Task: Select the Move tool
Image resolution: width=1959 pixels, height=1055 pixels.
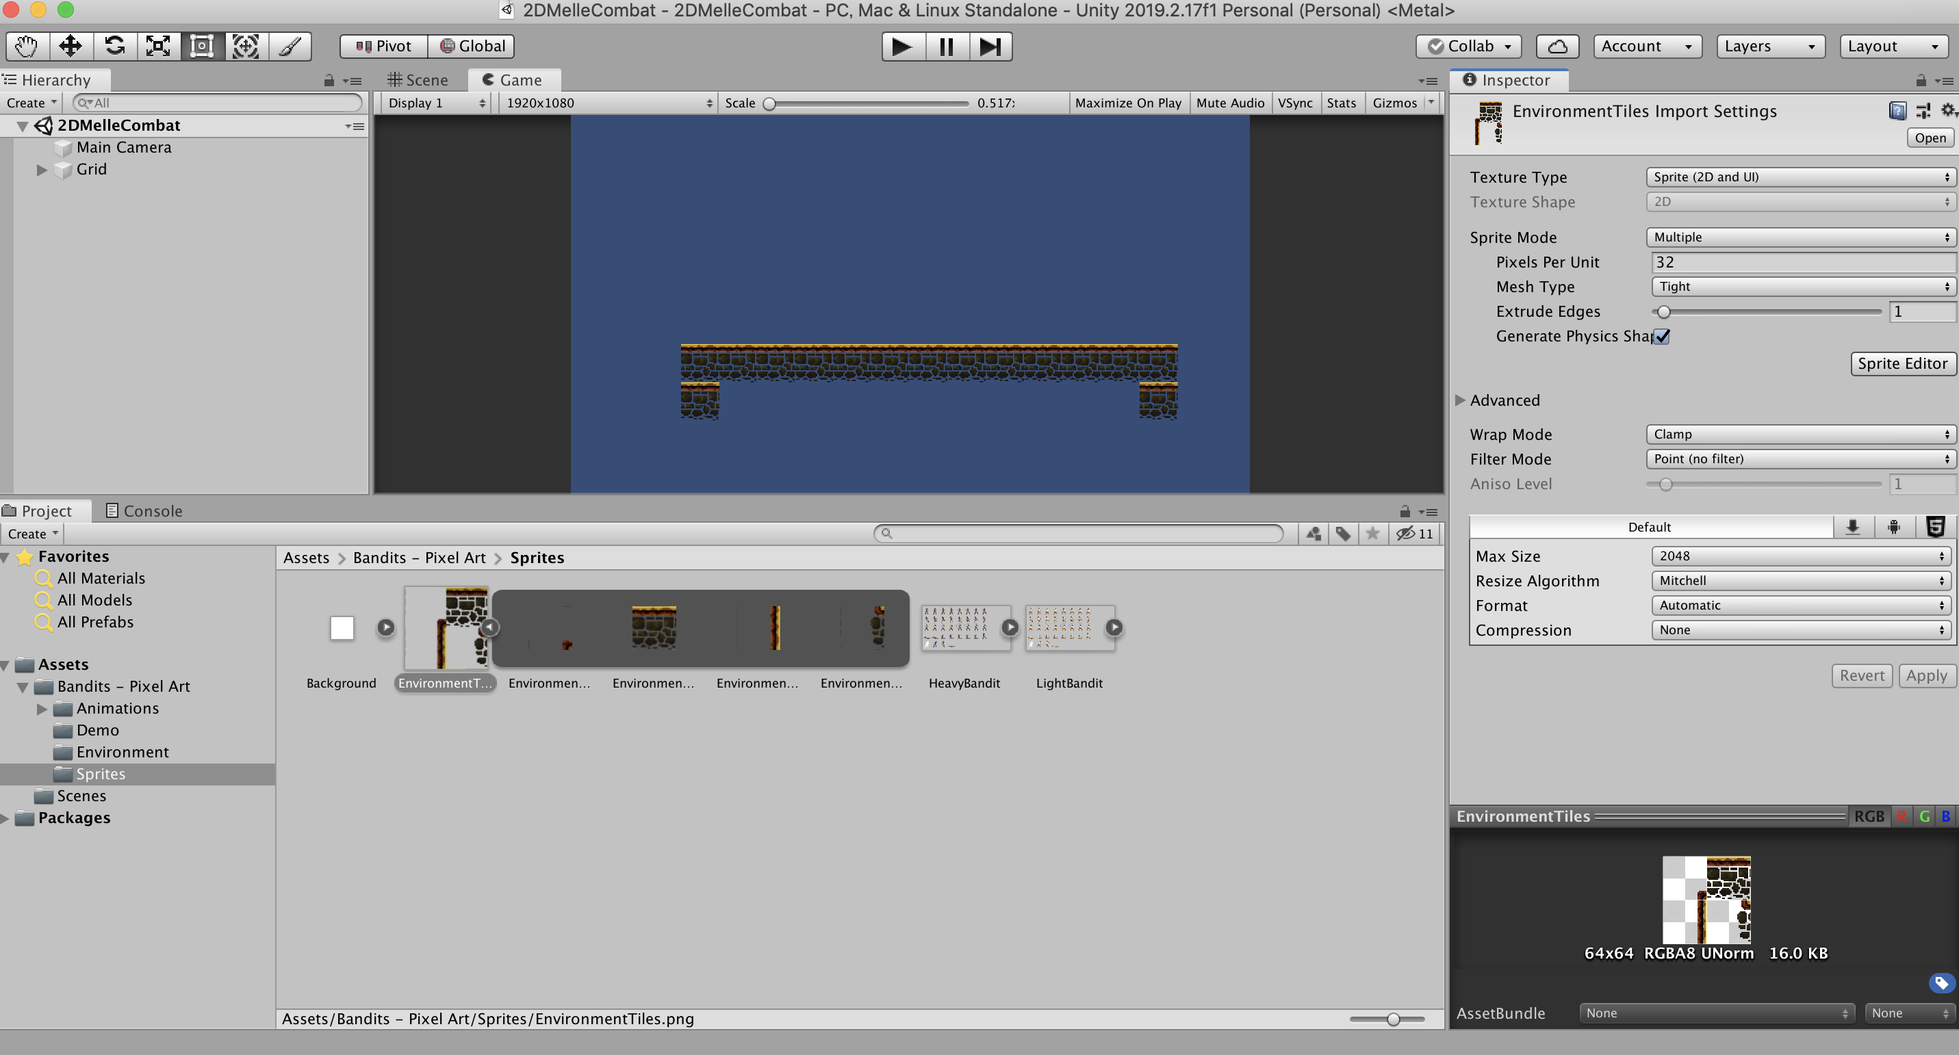Action: (71, 47)
